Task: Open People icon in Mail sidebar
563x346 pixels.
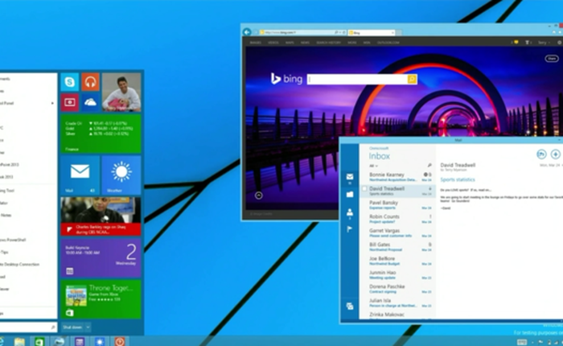Action: pyautogui.click(x=350, y=212)
